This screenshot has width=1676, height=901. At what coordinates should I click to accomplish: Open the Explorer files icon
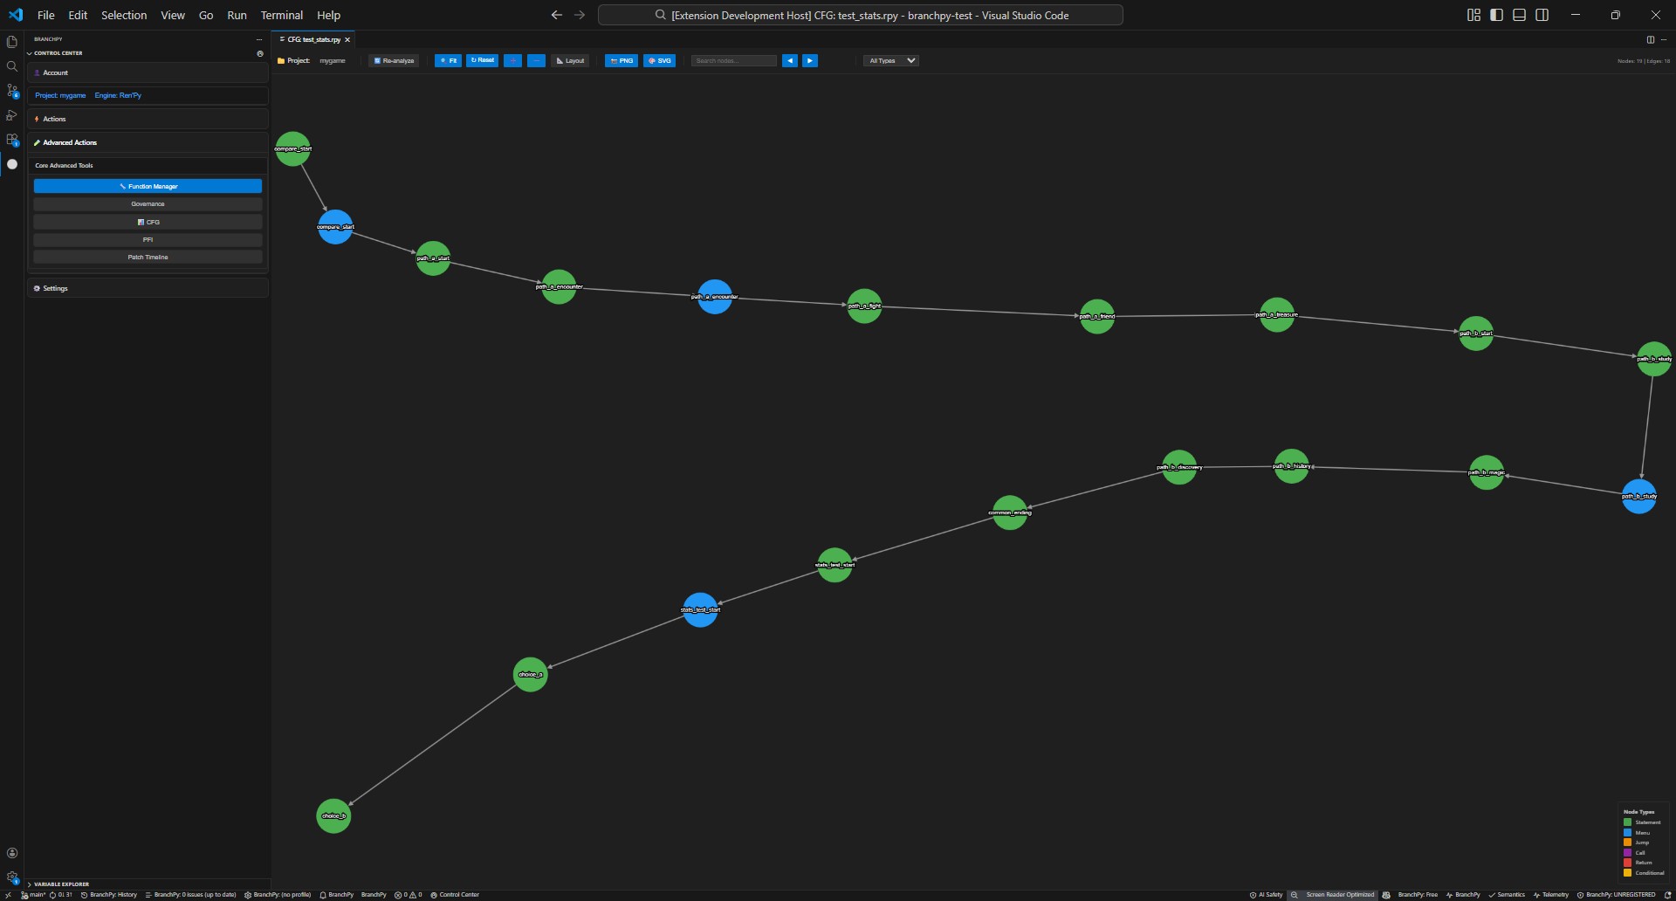coord(12,42)
